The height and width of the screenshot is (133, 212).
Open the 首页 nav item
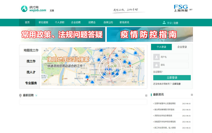(27, 22)
